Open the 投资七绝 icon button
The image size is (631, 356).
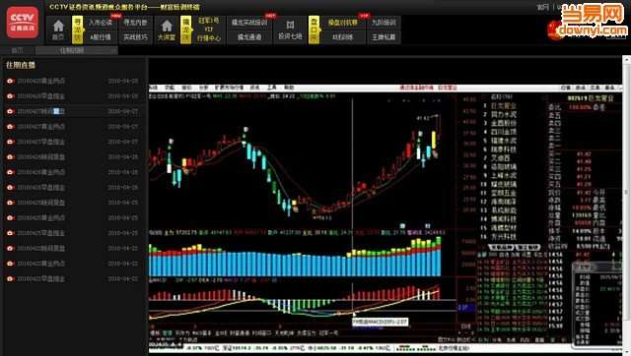coord(290,30)
